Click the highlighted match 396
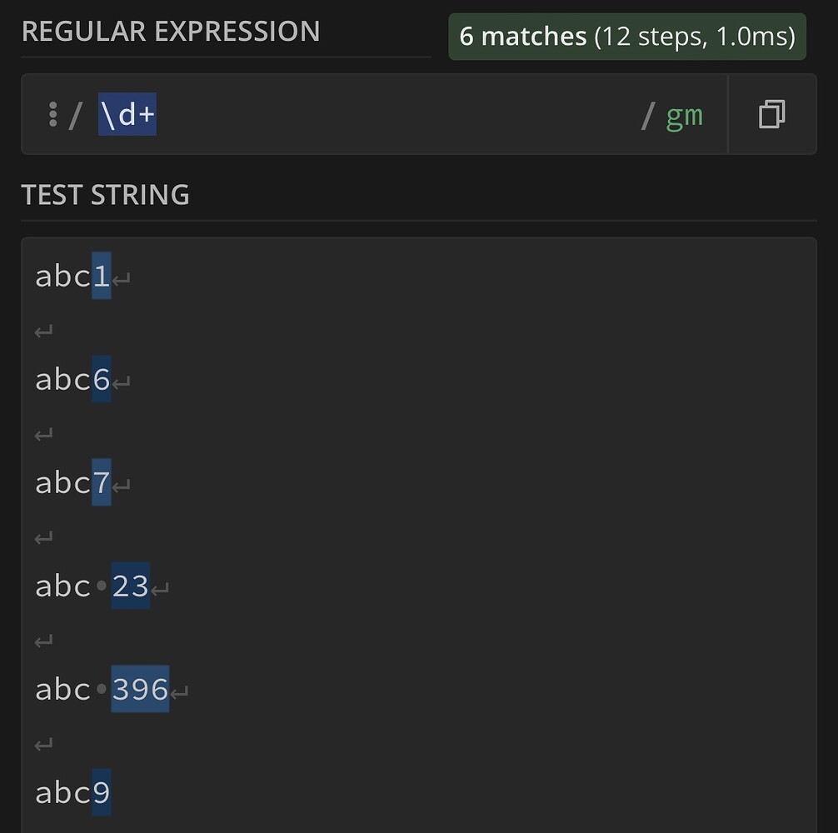The height and width of the screenshot is (833, 838). click(140, 689)
